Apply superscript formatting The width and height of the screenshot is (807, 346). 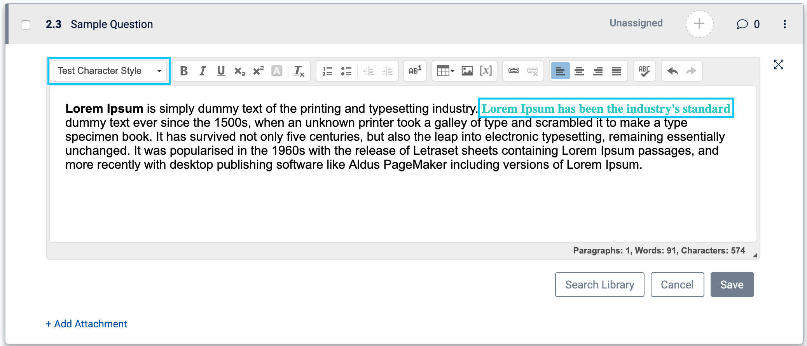[258, 71]
